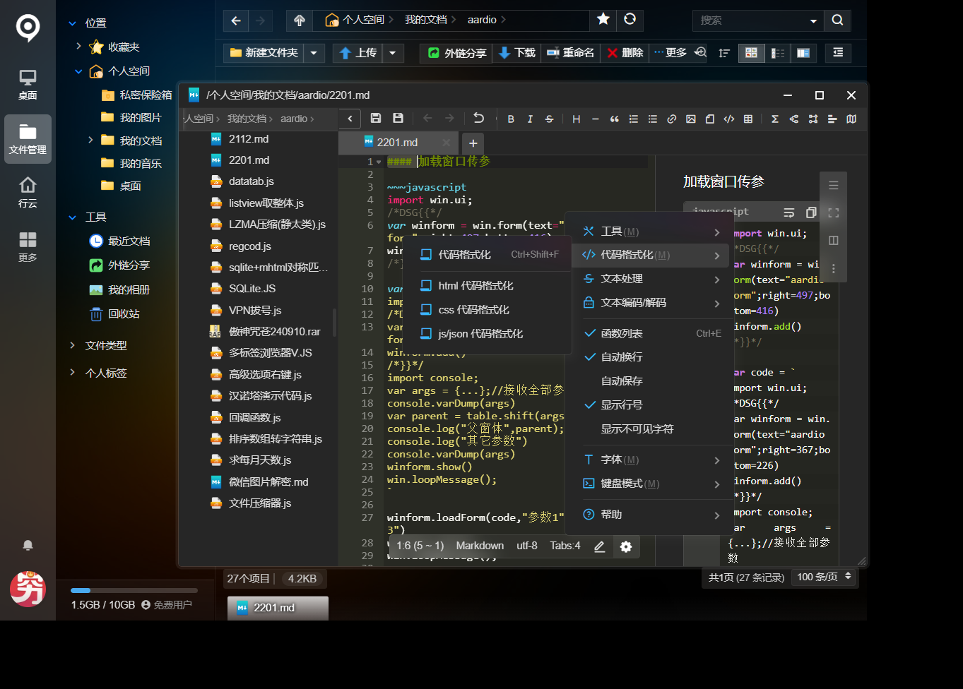The height and width of the screenshot is (689, 963).
Task: Click the star favorite icon in the address bar
Action: (603, 20)
